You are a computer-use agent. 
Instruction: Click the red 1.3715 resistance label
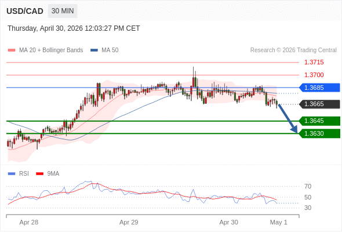pos(314,63)
